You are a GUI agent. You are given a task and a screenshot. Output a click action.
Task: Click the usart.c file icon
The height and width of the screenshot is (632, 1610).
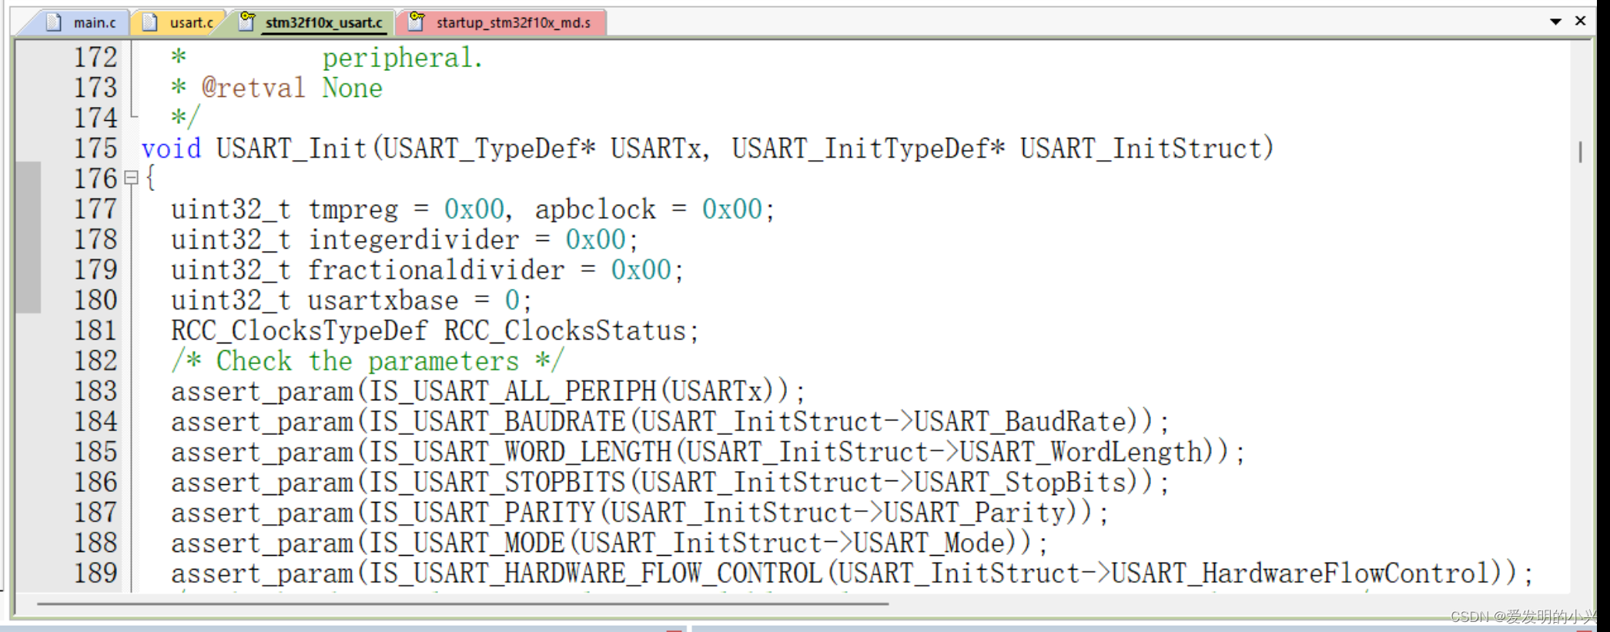click(151, 22)
